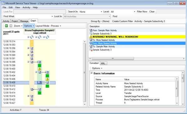Click the trace icon at 12:08:19:391 row
This screenshot has height=114, width=187.
pyautogui.click(x=32, y=59)
